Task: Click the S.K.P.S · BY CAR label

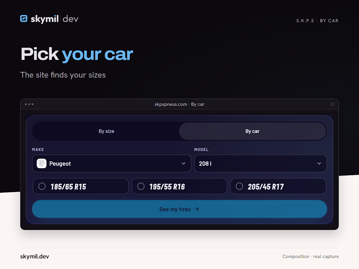Action: [317, 21]
